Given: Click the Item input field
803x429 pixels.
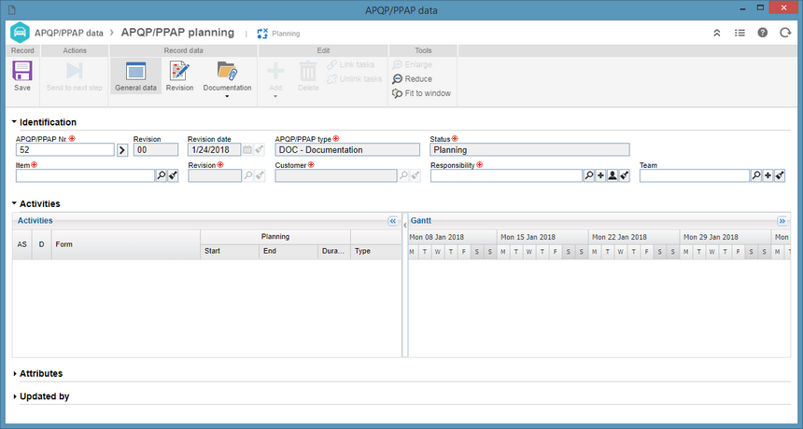Looking at the screenshot, I should 85,175.
